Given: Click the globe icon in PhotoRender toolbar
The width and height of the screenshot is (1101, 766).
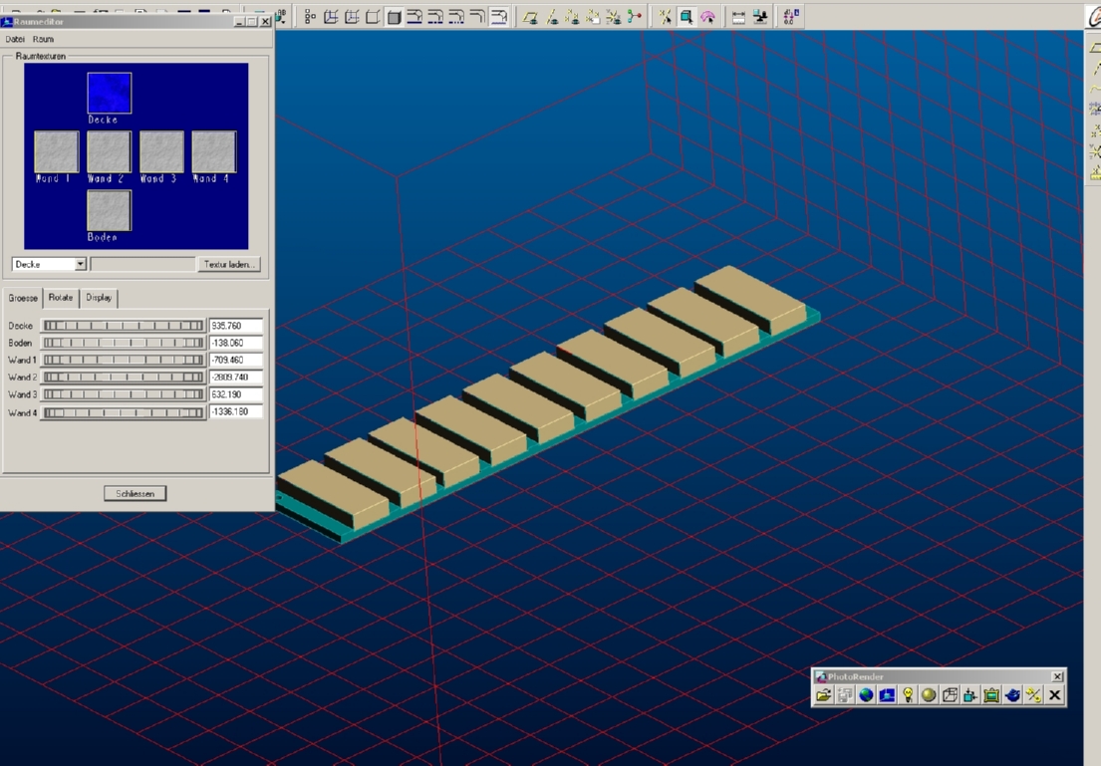Looking at the screenshot, I should tap(866, 695).
